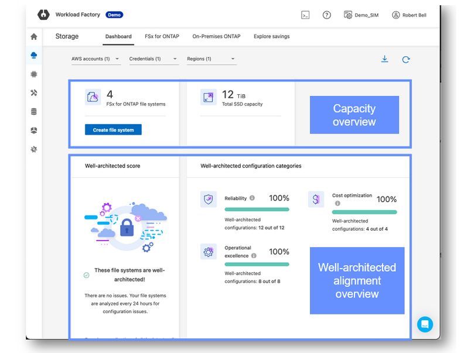The width and height of the screenshot is (471, 353).
Task: Open the stacked cubes sidebar icon
Action: (x=34, y=131)
